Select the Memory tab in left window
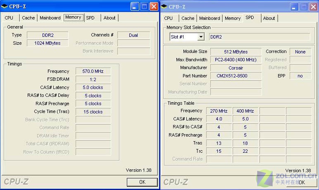This screenshot has height=190, width=319. pyautogui.click(x=73, y=17)
